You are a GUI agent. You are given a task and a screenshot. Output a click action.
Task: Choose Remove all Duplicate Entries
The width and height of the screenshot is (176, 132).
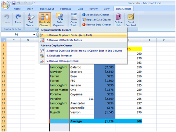pos(83,40)
